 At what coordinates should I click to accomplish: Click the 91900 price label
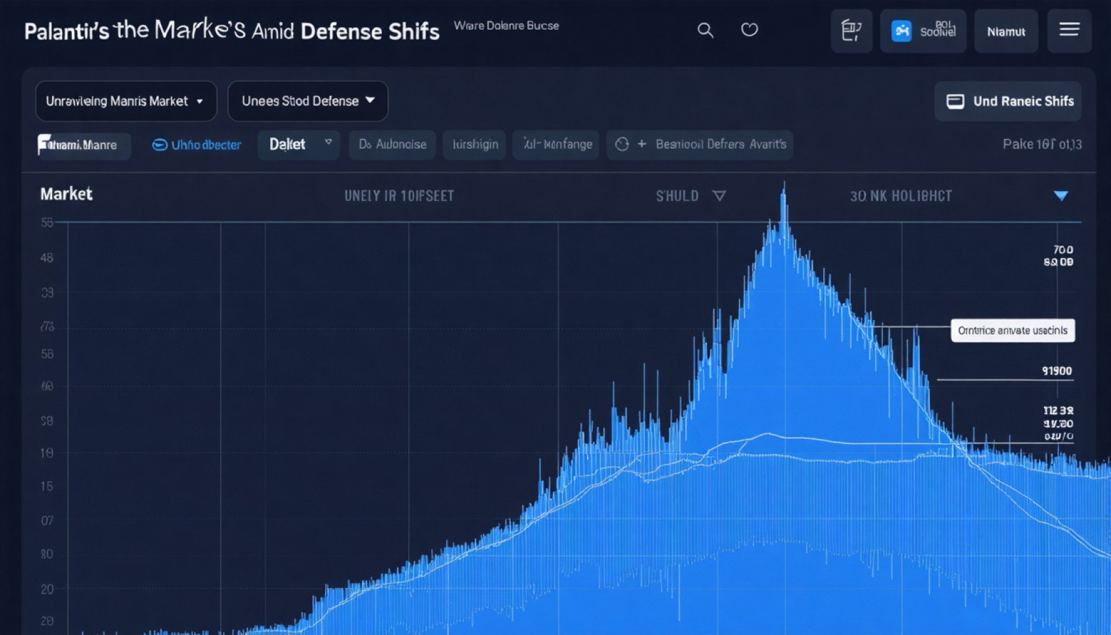1057,371
